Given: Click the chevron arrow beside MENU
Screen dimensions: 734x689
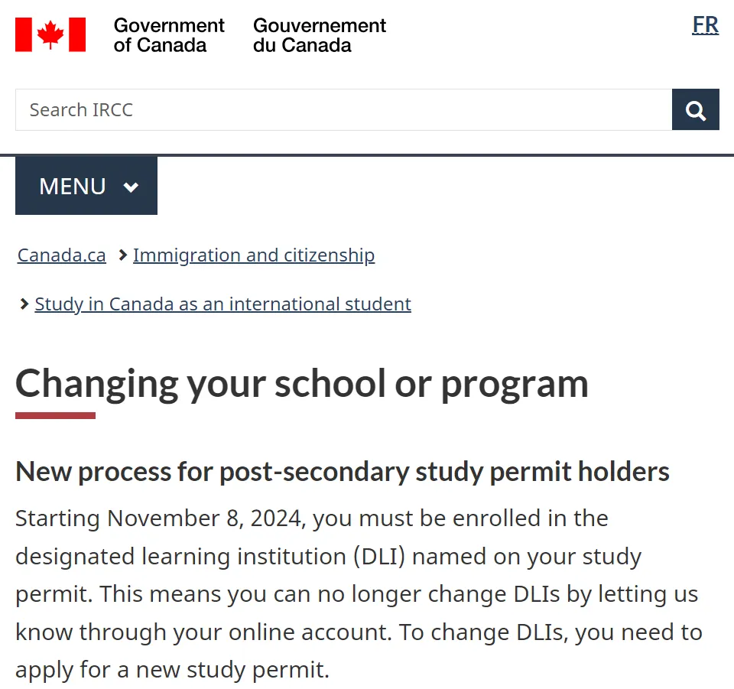Looking at the screenshot, I should 131,187.
